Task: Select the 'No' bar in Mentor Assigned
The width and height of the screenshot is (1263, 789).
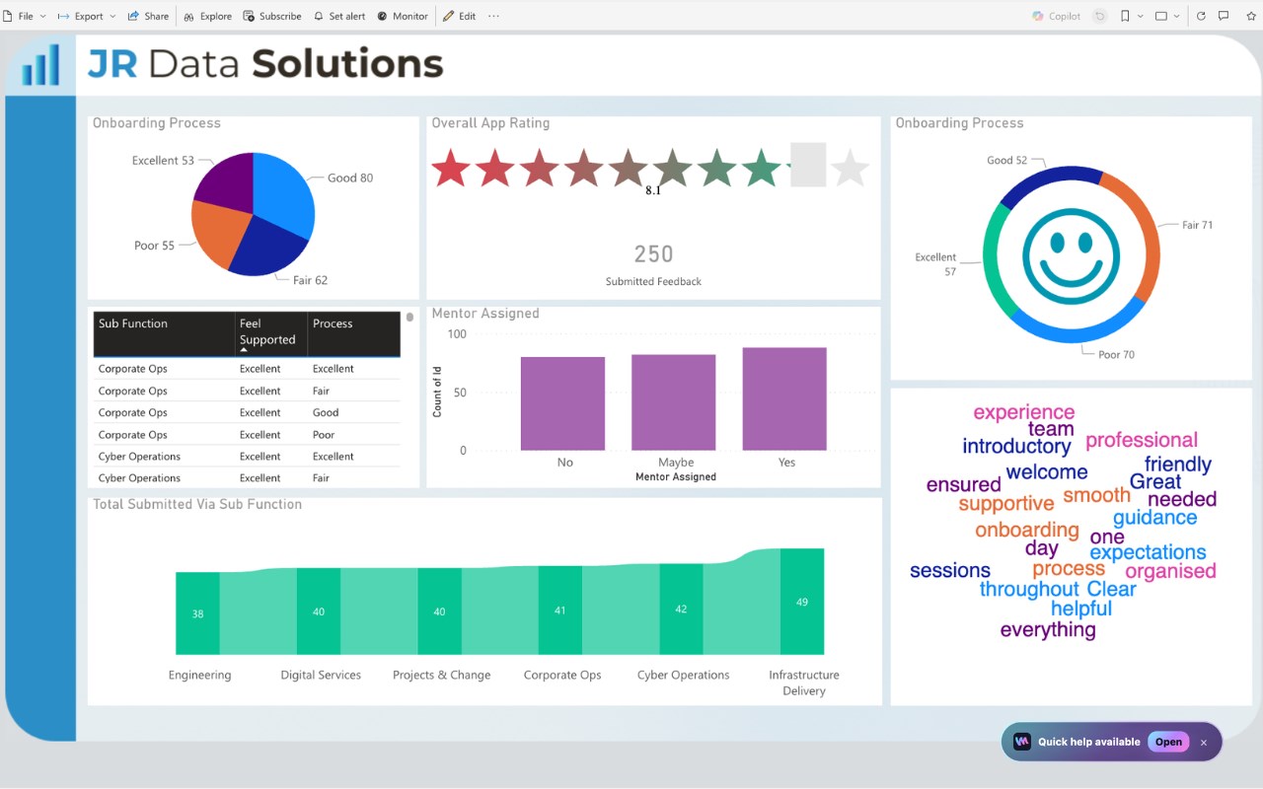Action: click(x=562, y=403)
